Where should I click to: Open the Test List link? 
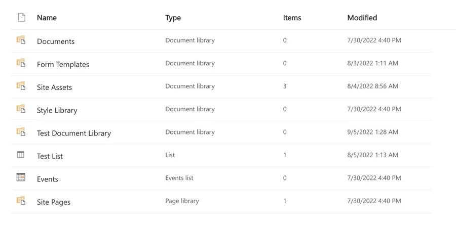pyautogui.click(x=50, y=156)
